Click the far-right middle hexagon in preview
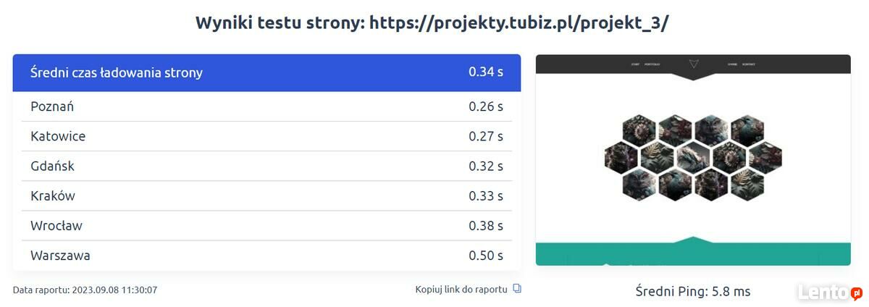The image size is (869, 307). tap(765, 156)
